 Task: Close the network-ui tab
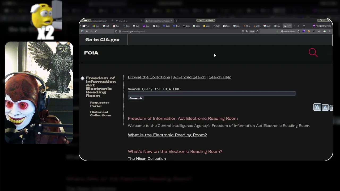point(142,21)
